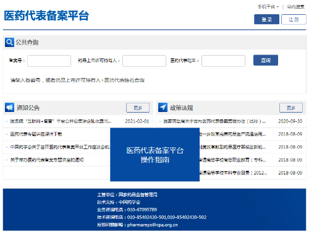Open the policy dated 2020-09-30
Viewport: 309px width, 232px height.
pos(214,121)
